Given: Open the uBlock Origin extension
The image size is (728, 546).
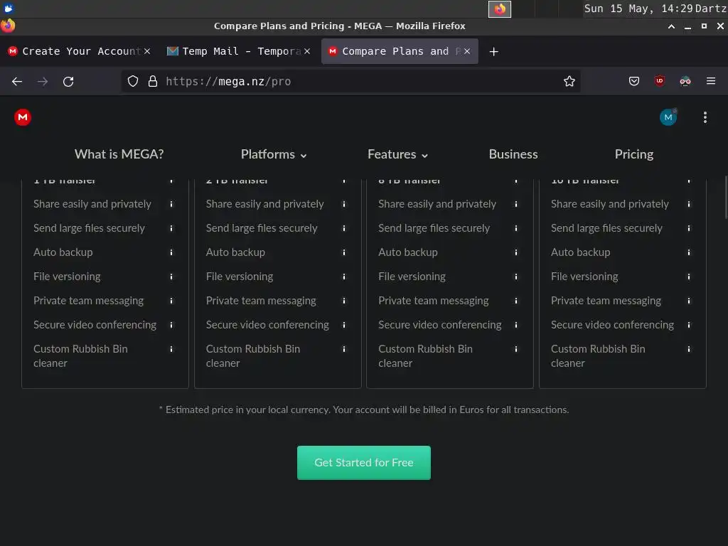Looking at the screenshot, I should tap(659, 81).
